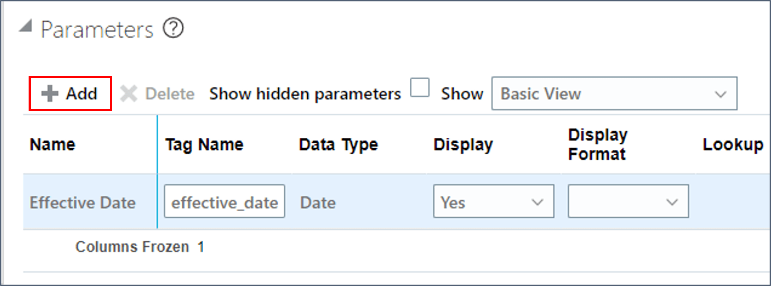Select the Effective Date parameter row
This screenshot has height=286, width=771.
83,202
